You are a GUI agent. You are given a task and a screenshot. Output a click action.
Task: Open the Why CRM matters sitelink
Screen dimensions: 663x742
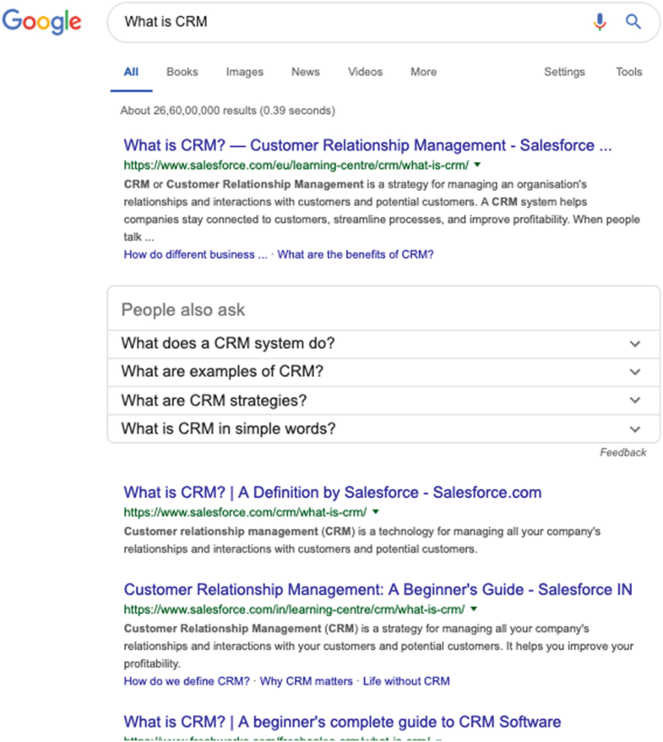306,681
